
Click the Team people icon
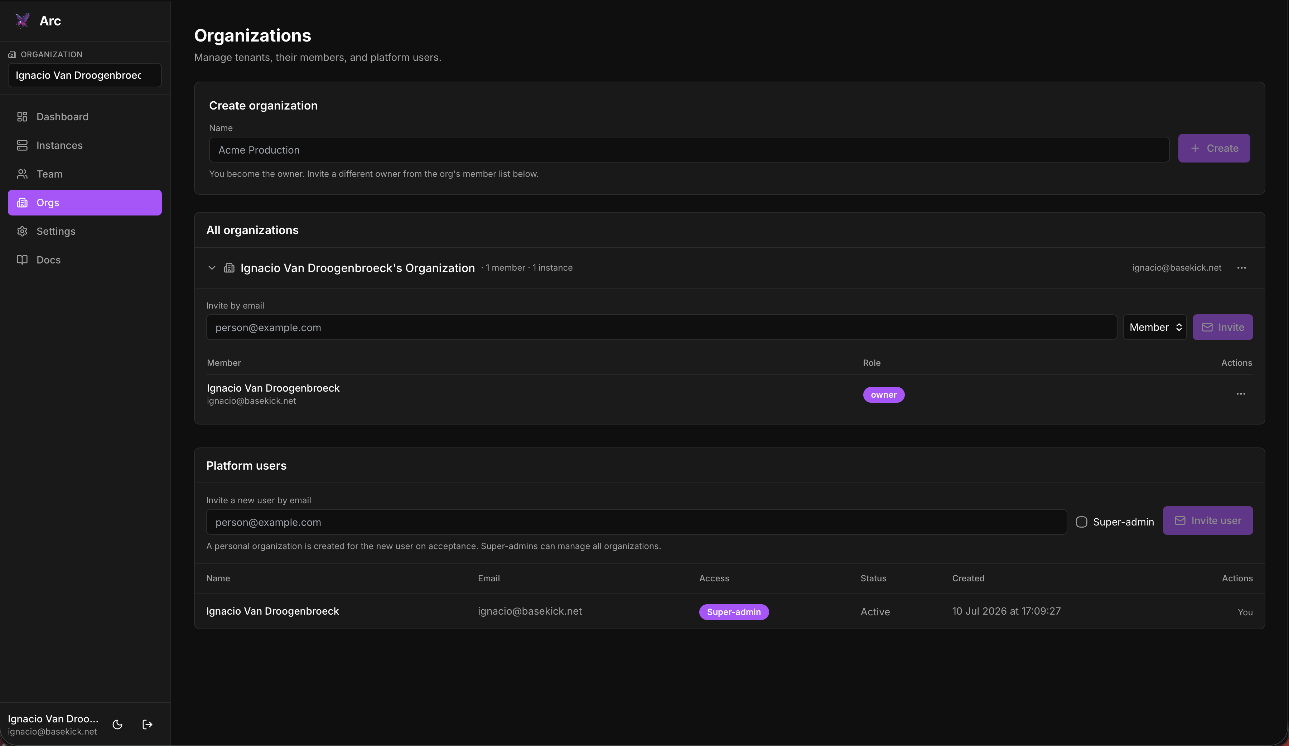point(22,174)
